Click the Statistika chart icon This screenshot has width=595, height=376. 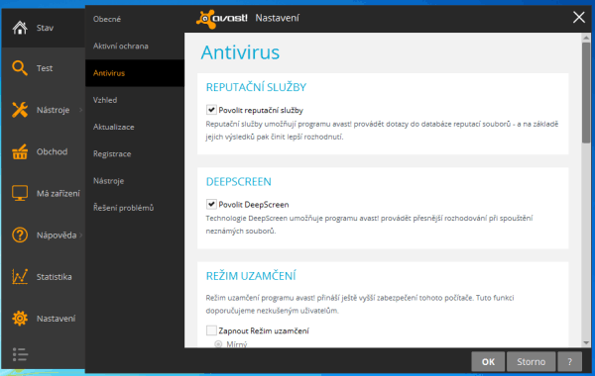(20, 276)
